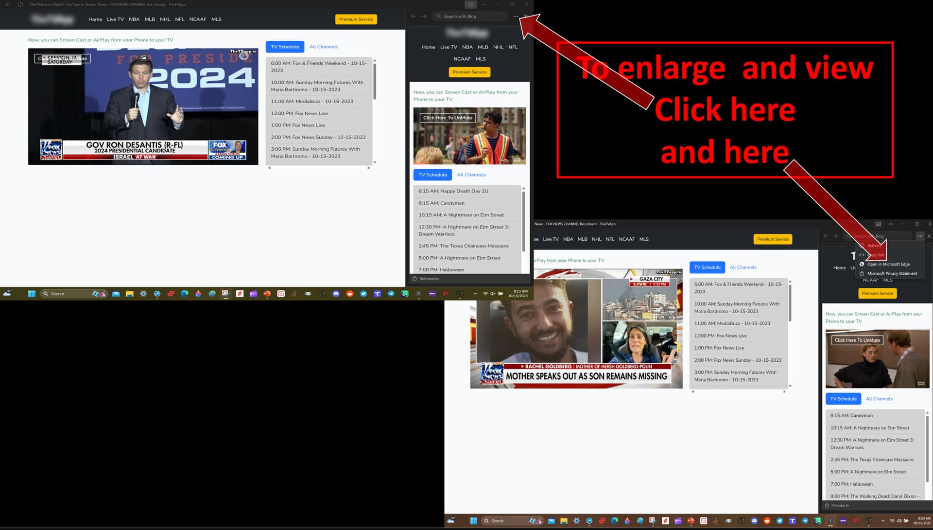Screen dimensions: 933x530
Task: Click sidebar back arrow in lower window
Action: pyautogui.click(x=826, y=236)
